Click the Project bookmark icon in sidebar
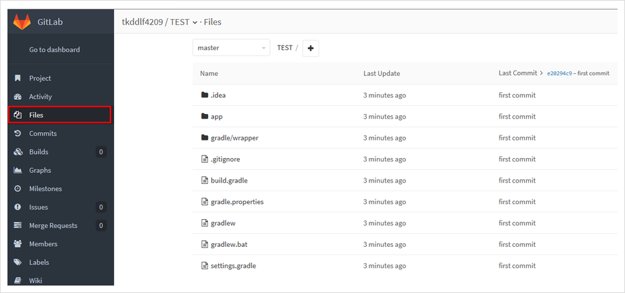The image size is (625, 293). point(18,78)
